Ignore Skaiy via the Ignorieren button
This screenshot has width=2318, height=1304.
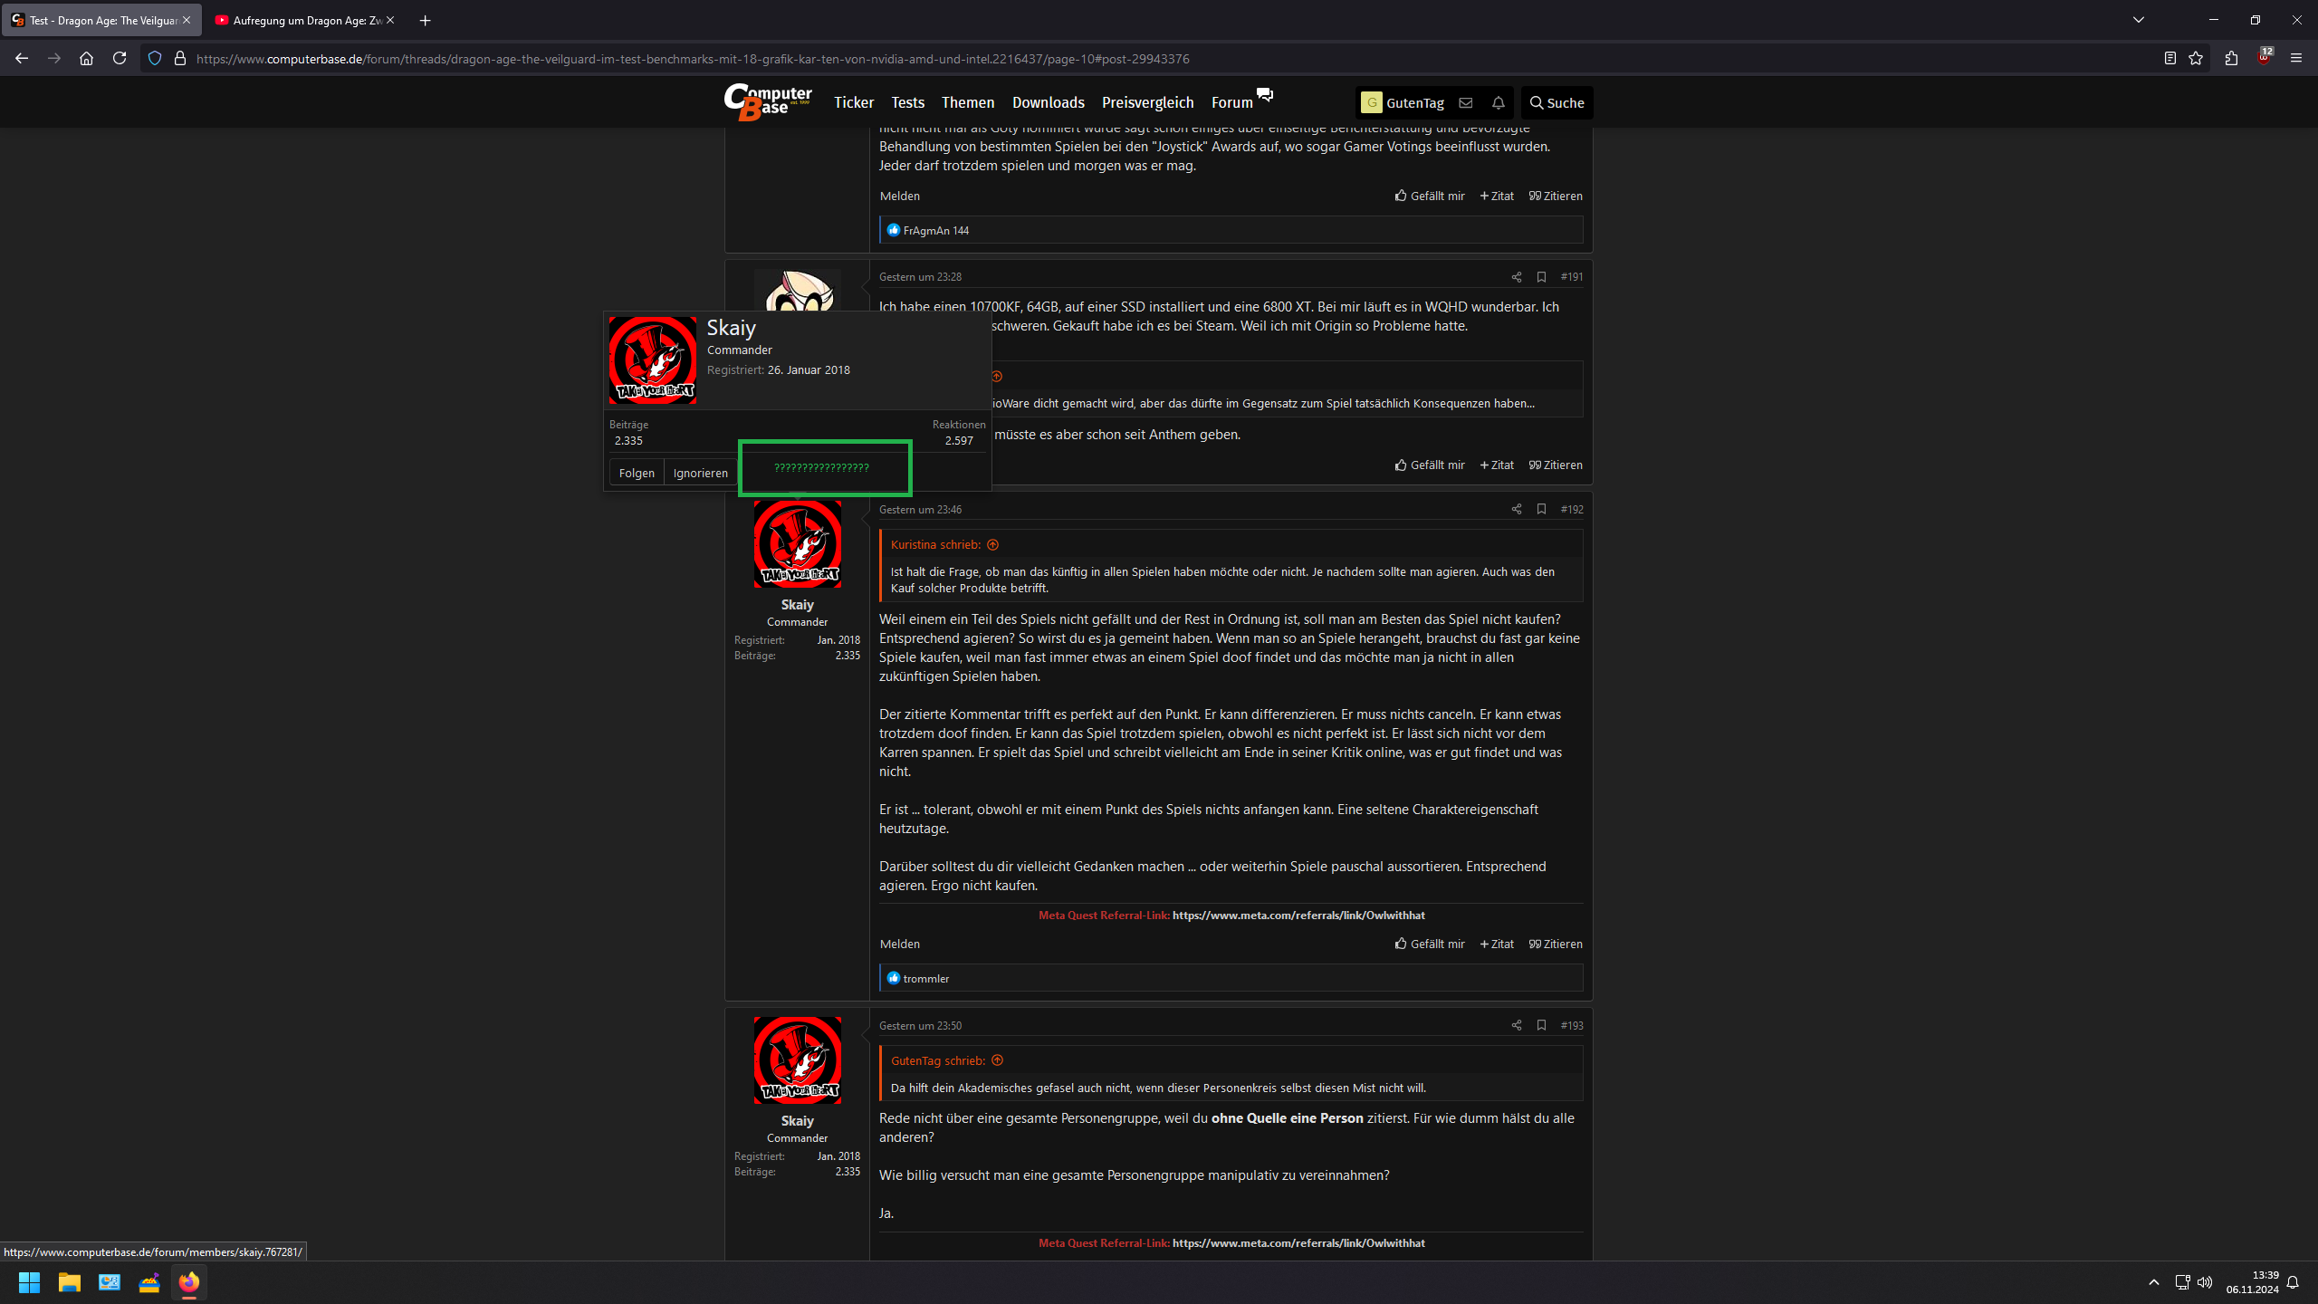point(700,472)
